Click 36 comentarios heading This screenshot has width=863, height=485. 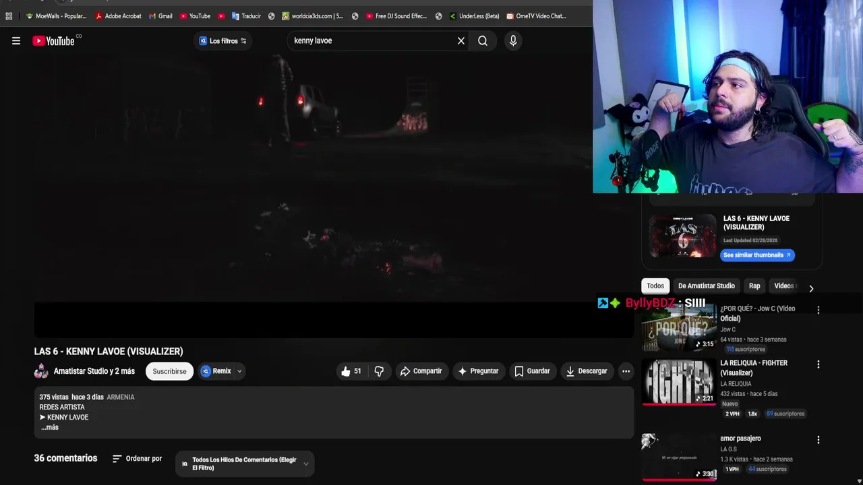(65, 458)
